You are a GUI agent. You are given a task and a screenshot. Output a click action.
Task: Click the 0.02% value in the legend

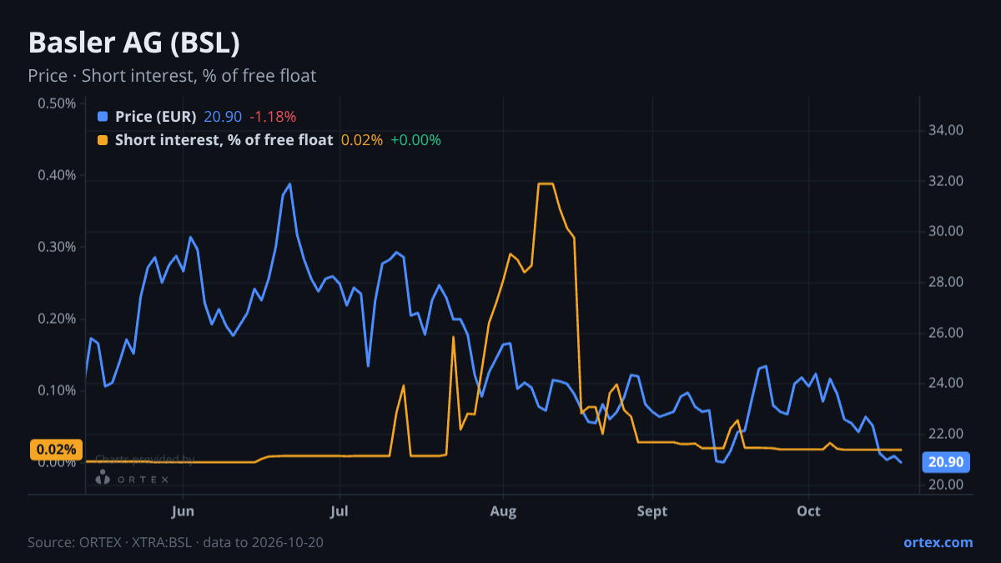click(x=362, y=140)
